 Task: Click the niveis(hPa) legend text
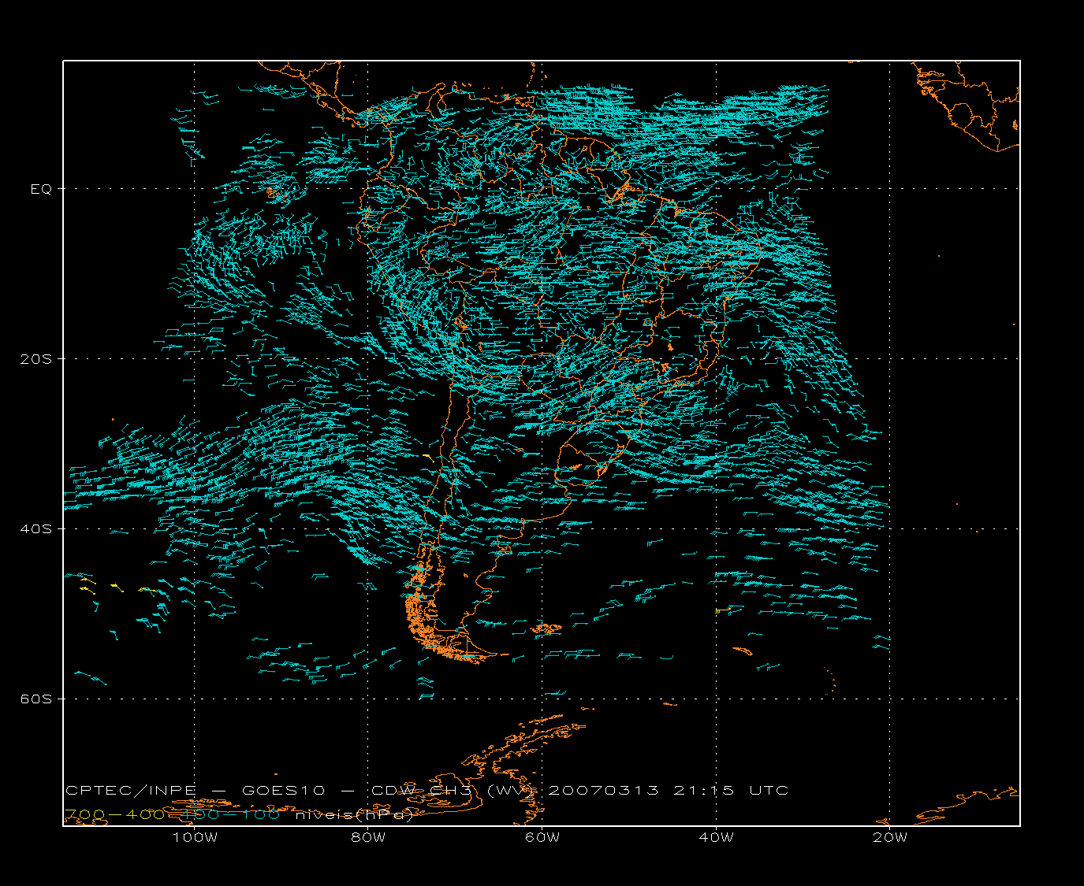point(354,814)
